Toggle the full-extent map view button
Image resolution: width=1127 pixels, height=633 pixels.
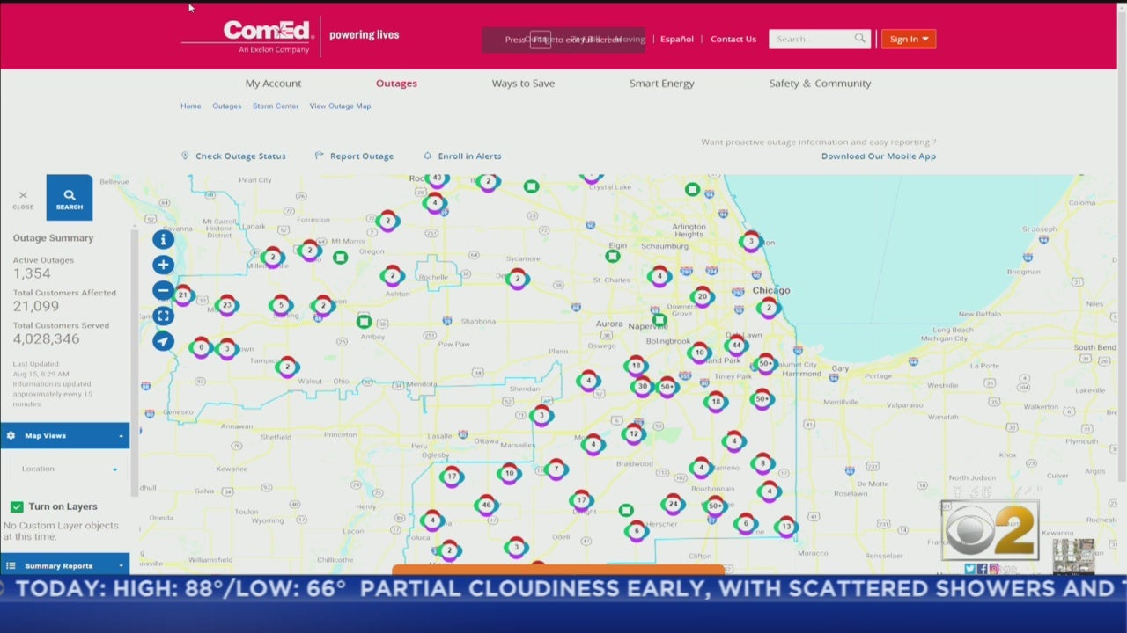[163, 316]
